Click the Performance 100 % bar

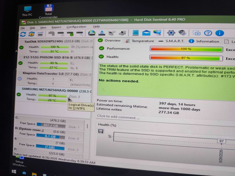pos(186,49)
